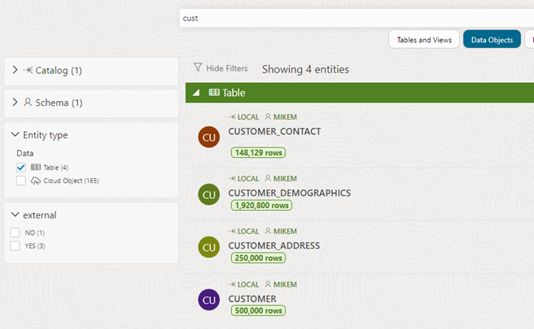Click the CUSTOMER_CONTACT avatar icon
Viewport: 534px width, 329px height.
(208, 137)
